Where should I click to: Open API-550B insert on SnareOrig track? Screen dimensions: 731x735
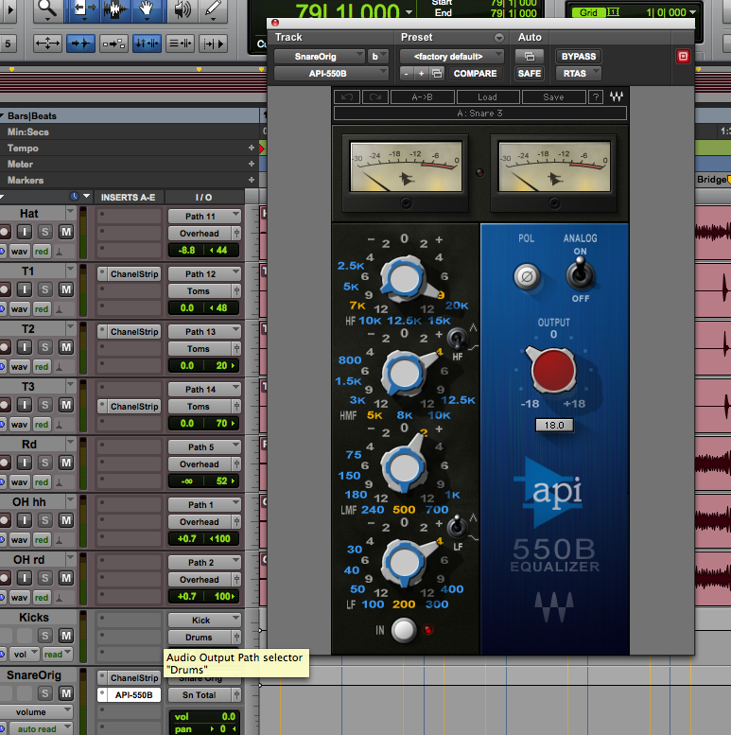[133, 694]
